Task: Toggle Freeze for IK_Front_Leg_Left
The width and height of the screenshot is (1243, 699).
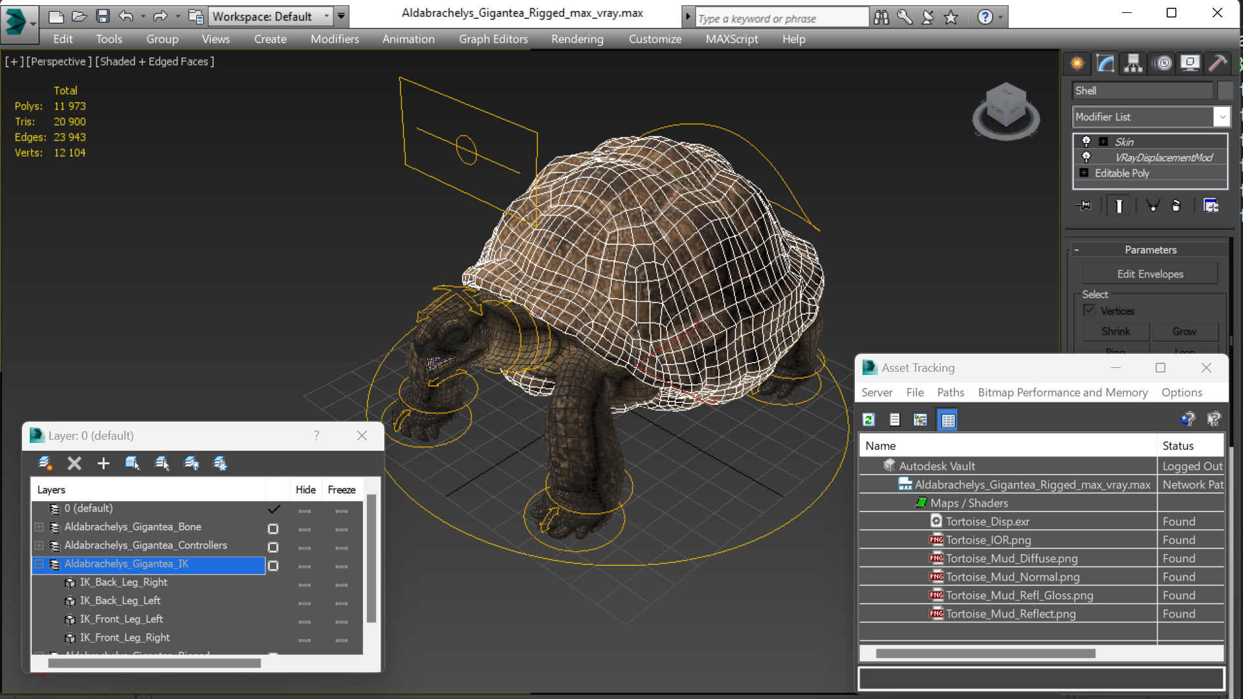Action: coord(341,621)
